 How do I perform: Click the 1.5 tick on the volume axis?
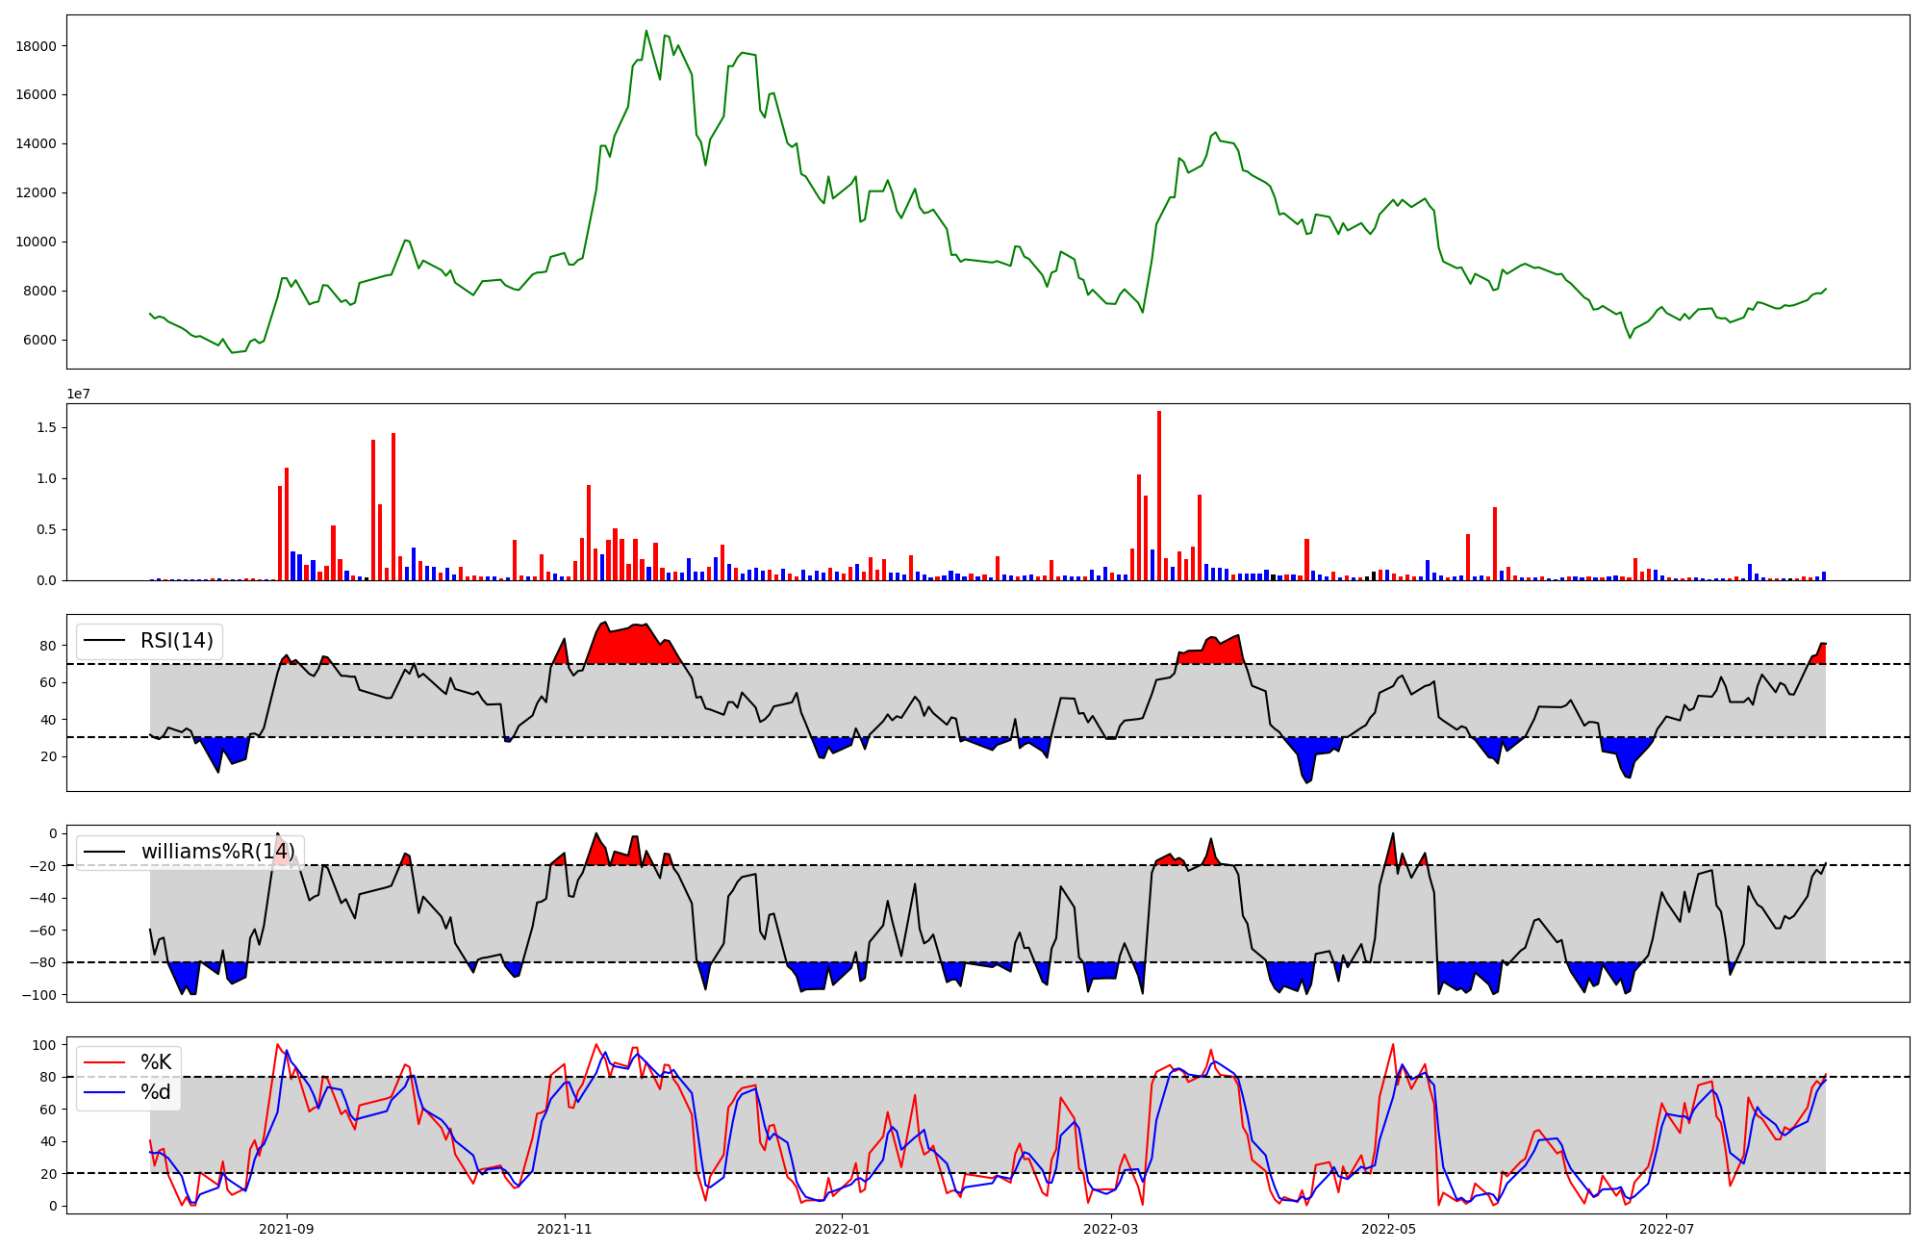(47, 427)
